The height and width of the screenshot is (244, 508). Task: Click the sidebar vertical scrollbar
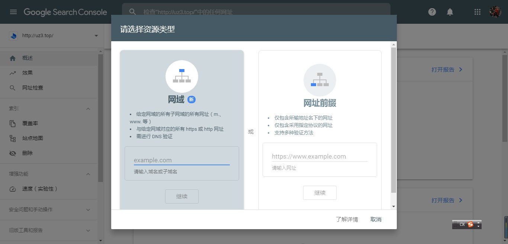100,118
